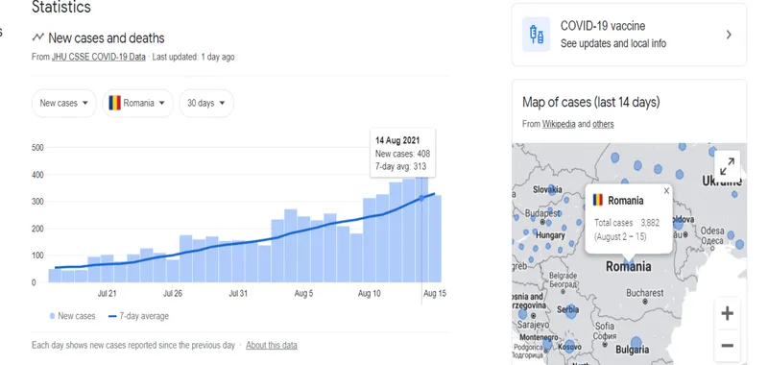Zoom in on the cases map
This screenshot has height=365, width=768.
point(728,313)
